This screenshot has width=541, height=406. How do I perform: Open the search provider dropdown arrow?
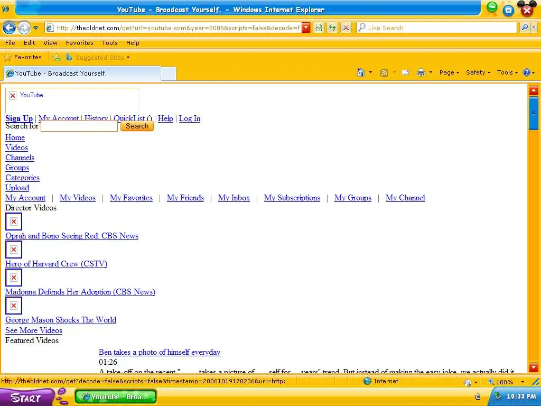point(534,27)
